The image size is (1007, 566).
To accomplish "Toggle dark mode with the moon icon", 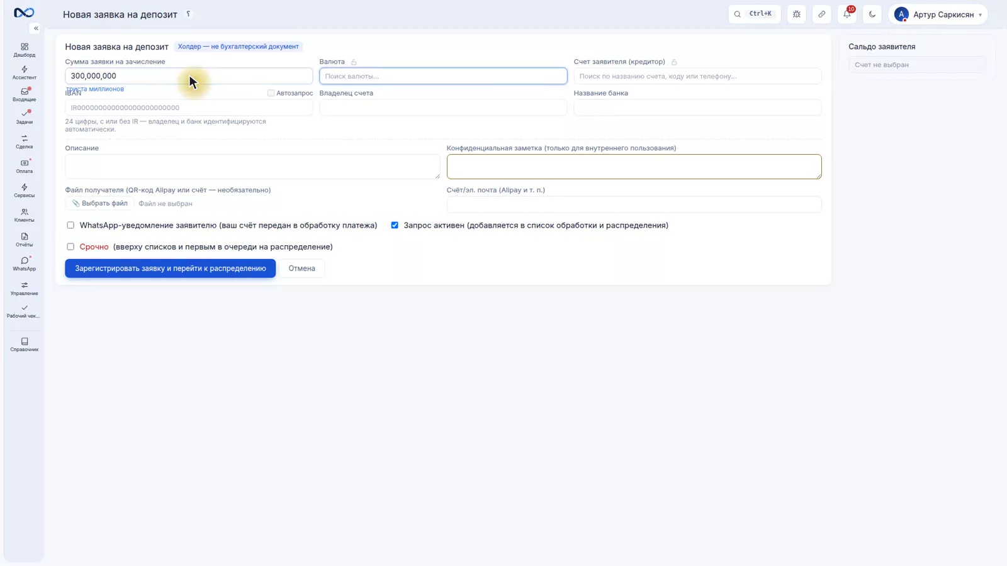I will [872, 14].
